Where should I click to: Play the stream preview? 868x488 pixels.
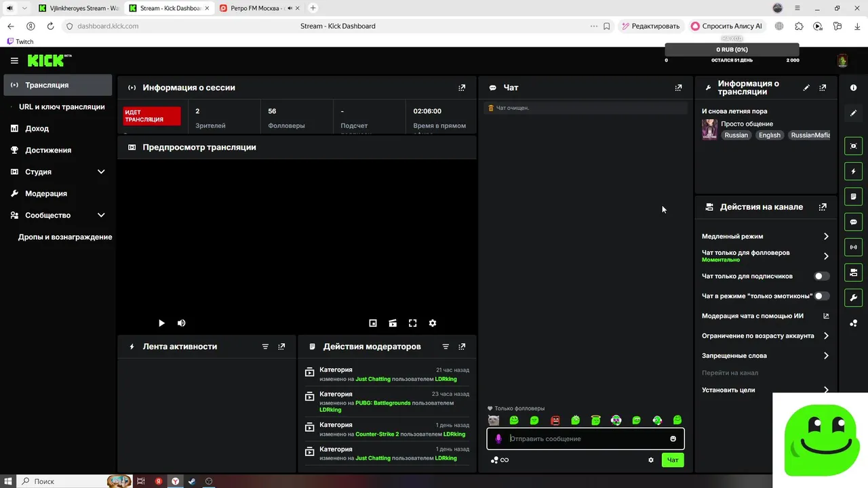click(161, 323)
